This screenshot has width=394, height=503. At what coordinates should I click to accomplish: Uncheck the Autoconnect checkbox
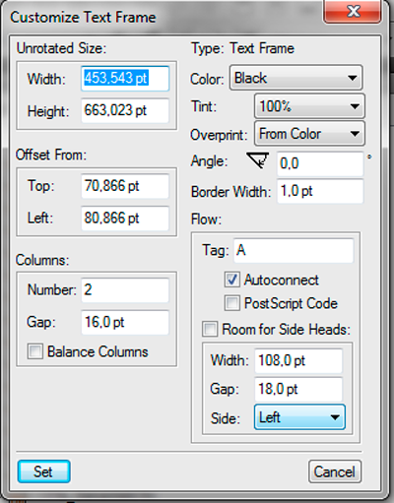tap(232, 280)
